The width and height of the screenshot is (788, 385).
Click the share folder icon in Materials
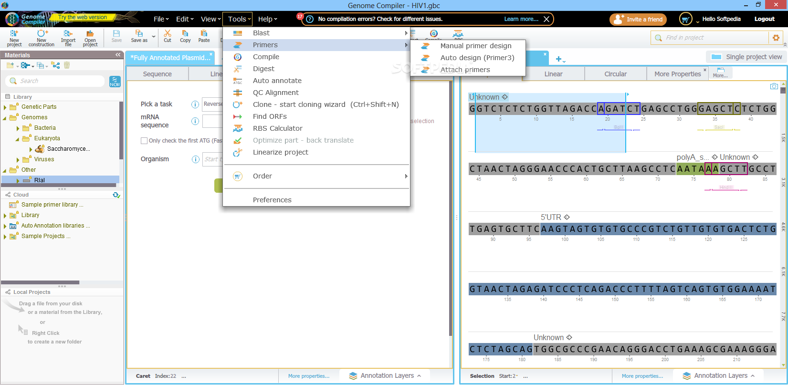tap(56, 65)
